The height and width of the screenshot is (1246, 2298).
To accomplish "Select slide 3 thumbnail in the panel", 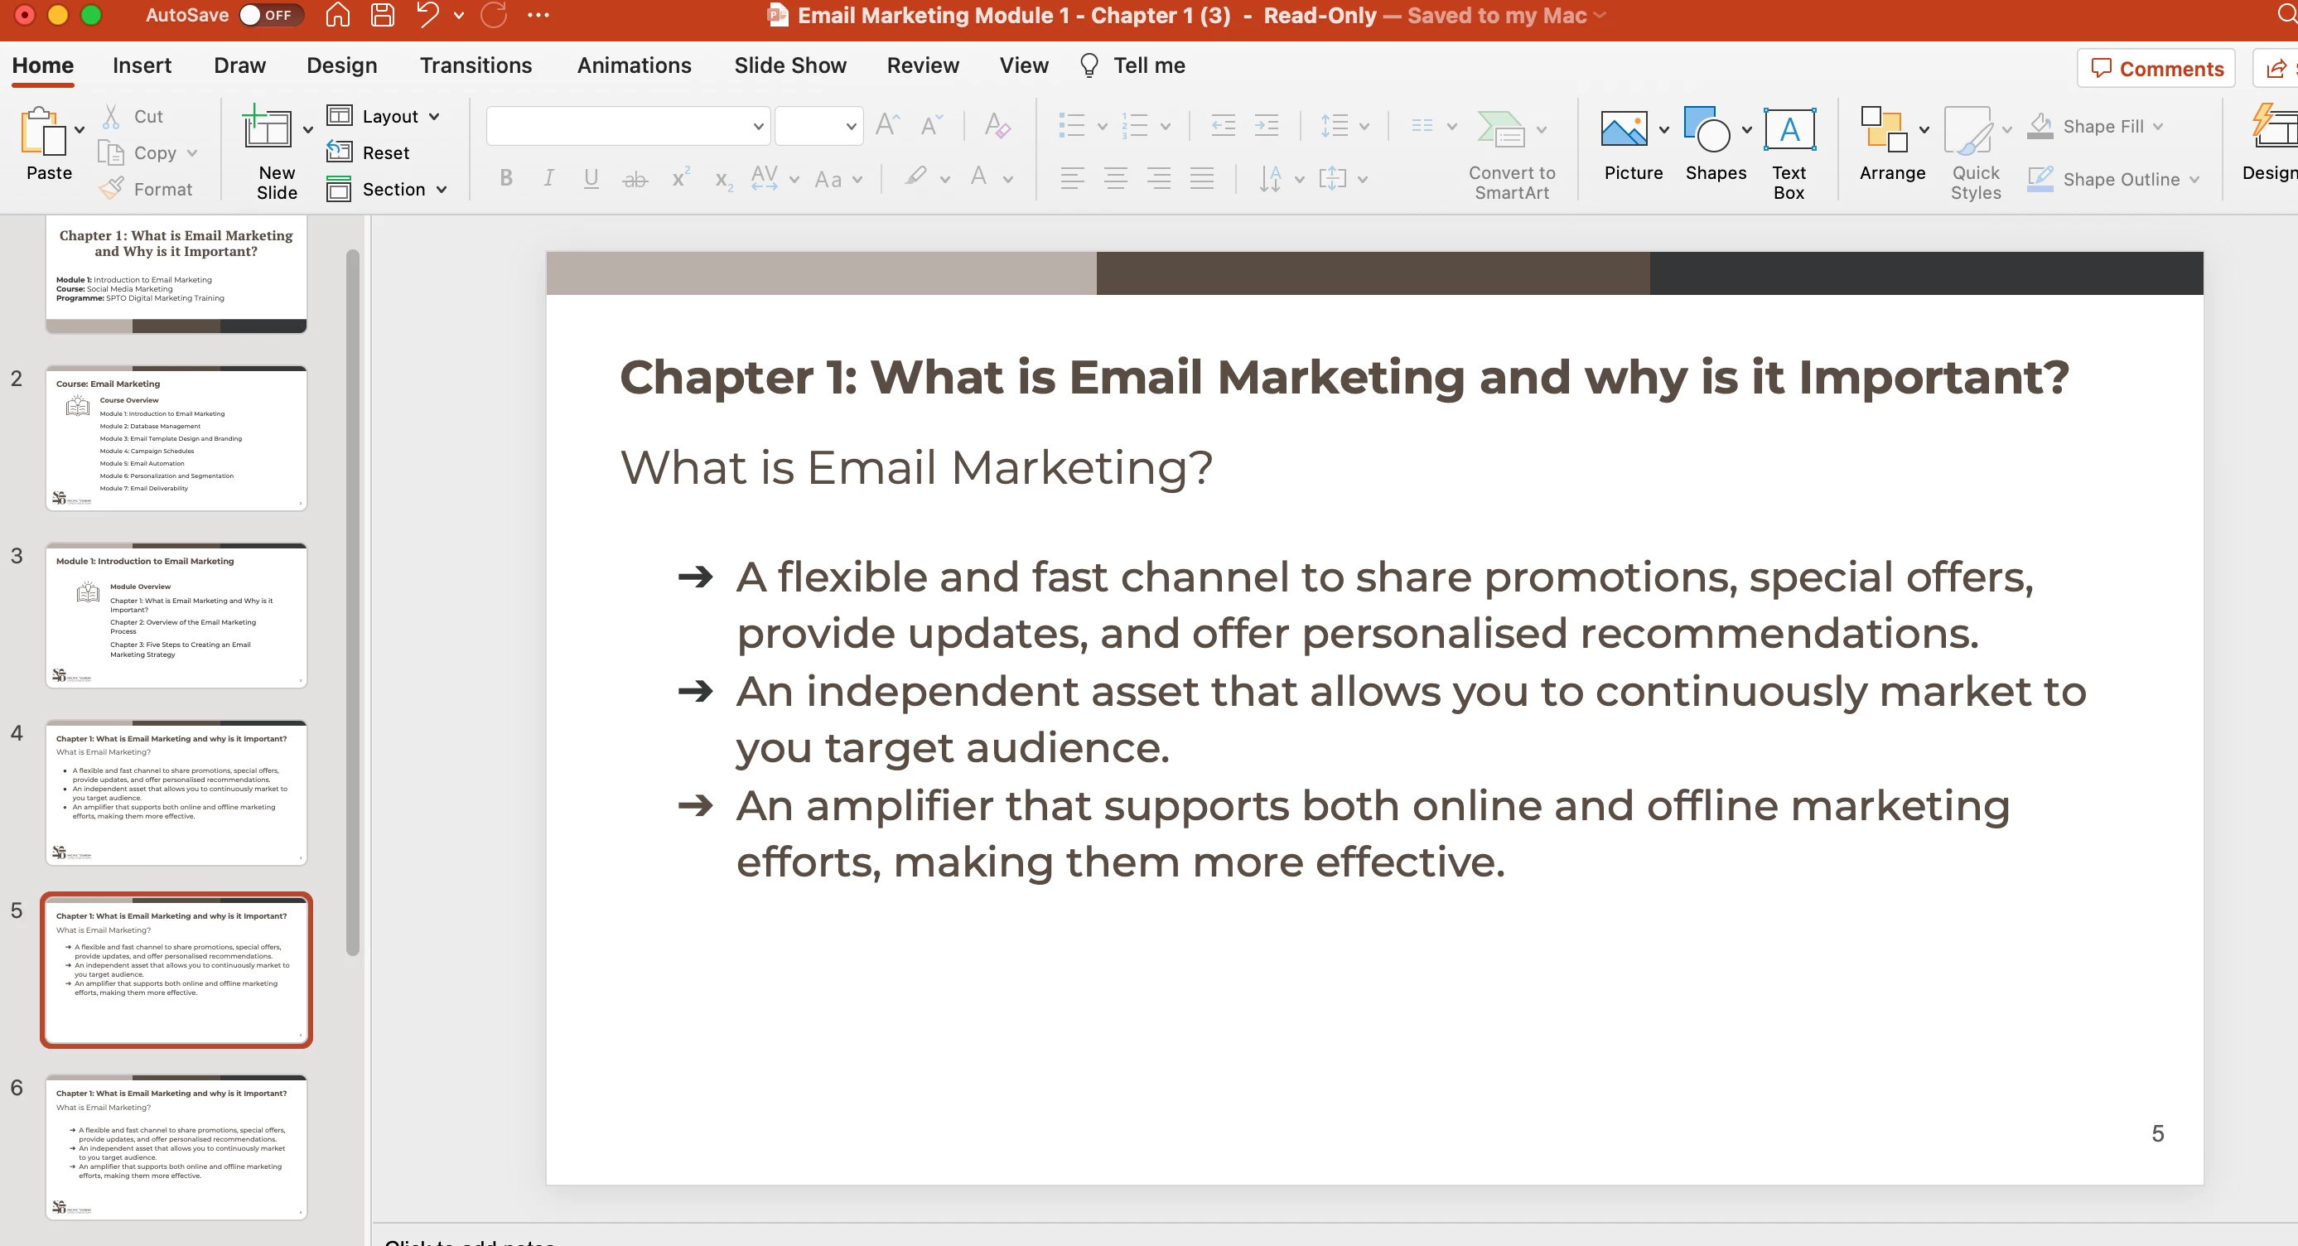I will coord(176,616).
